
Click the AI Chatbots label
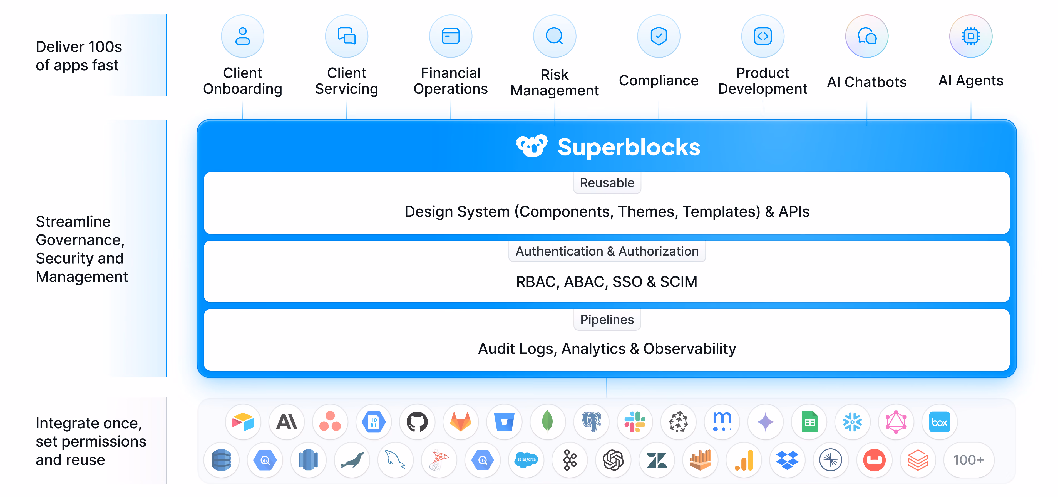tap(866, 82)
